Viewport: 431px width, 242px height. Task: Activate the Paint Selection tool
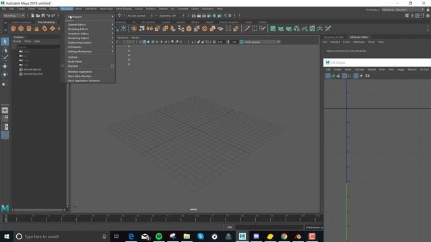pyautogui.click(x=5, y=58)
